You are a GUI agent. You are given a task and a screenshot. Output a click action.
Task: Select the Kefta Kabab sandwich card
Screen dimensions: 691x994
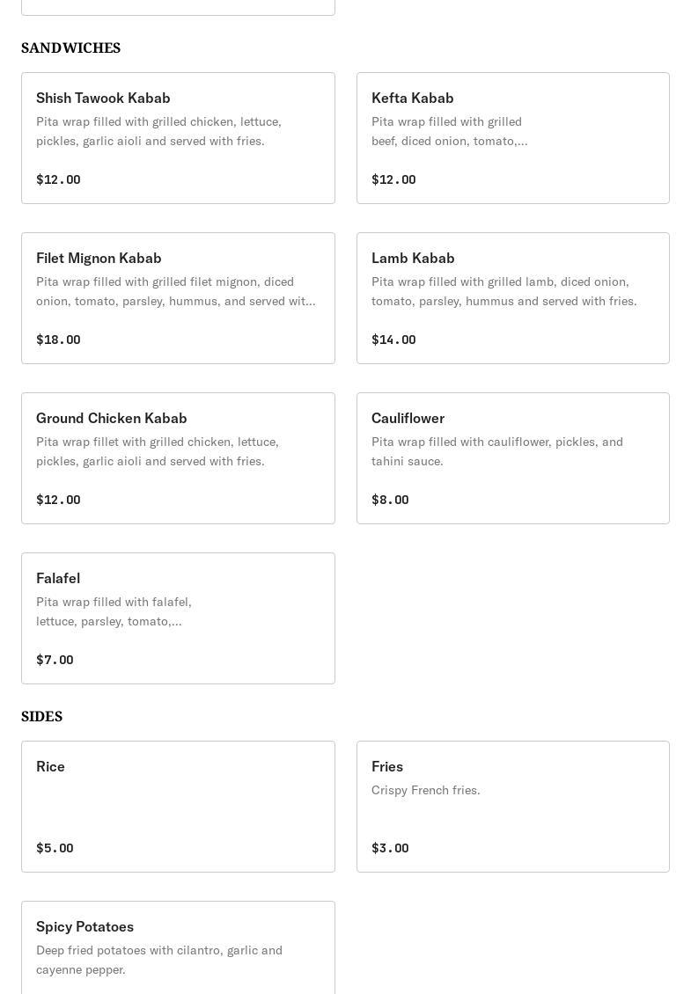point(512,138)
